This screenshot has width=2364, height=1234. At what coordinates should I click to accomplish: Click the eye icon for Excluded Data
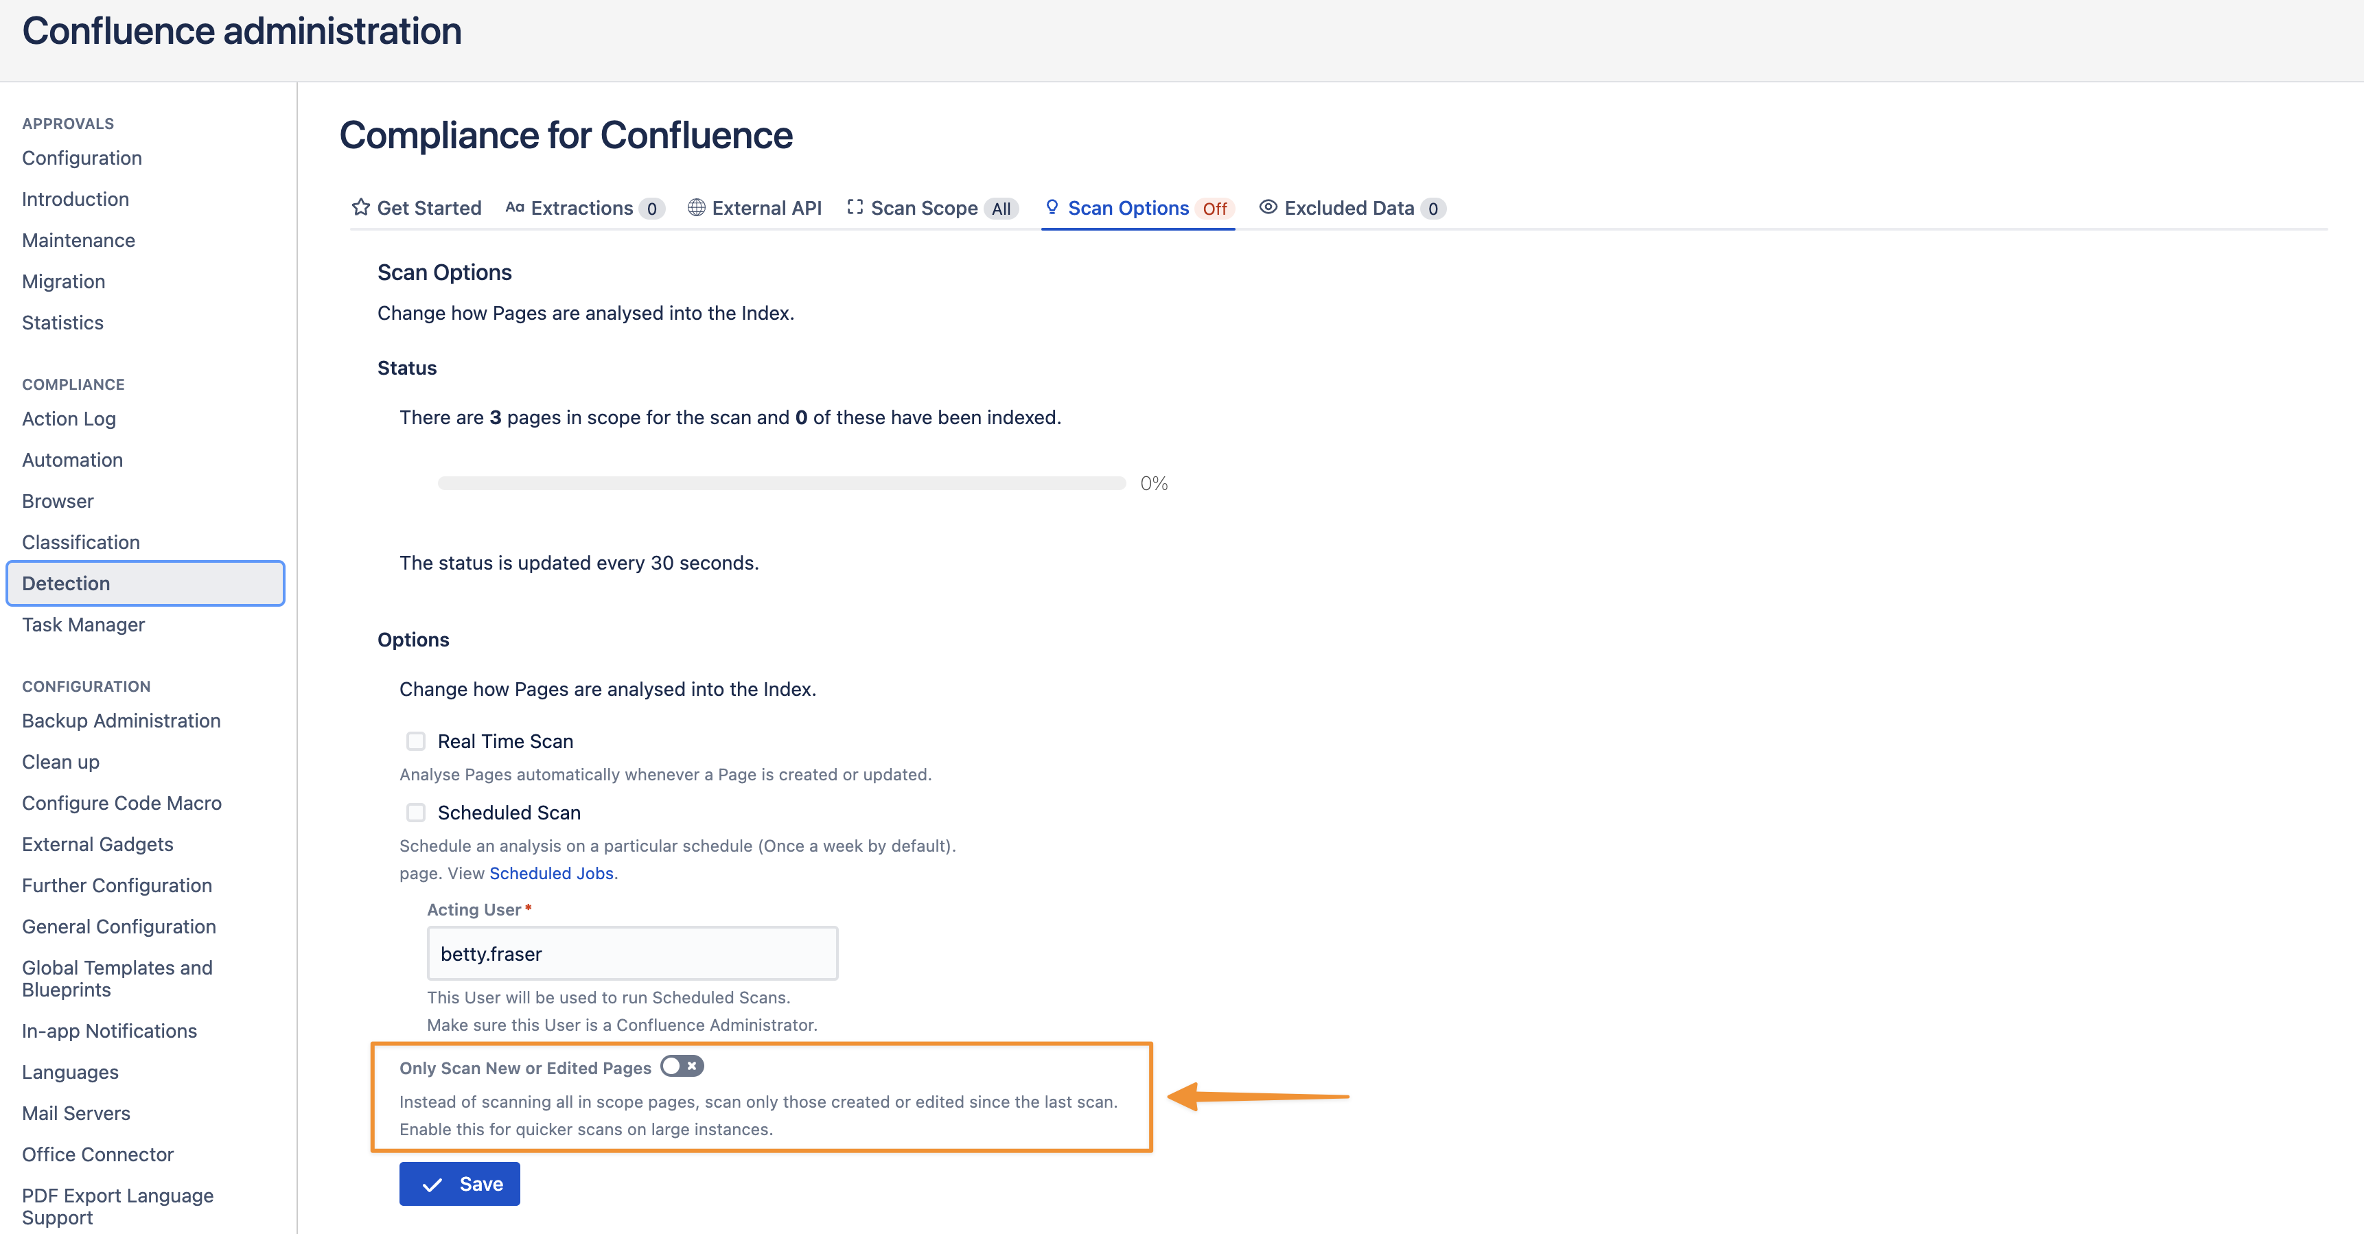[x=1268, y=207]
